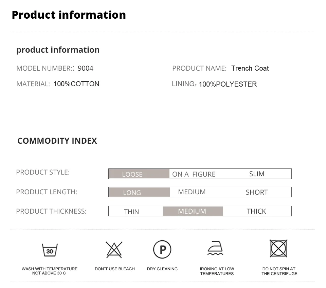Choose MEDIUM product length segment
The width and height of the screenshot is (326, 288).
point(192,192)
